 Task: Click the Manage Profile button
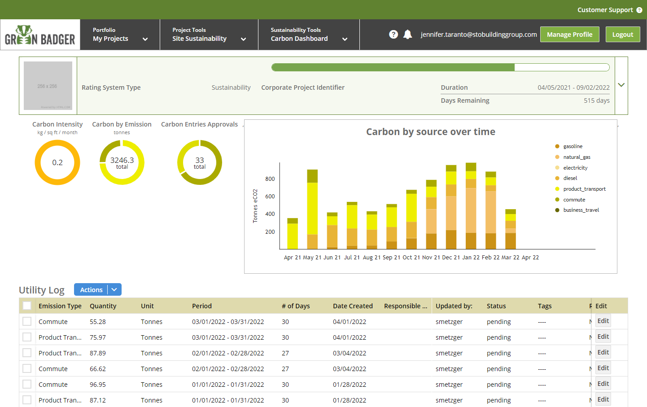570,35
